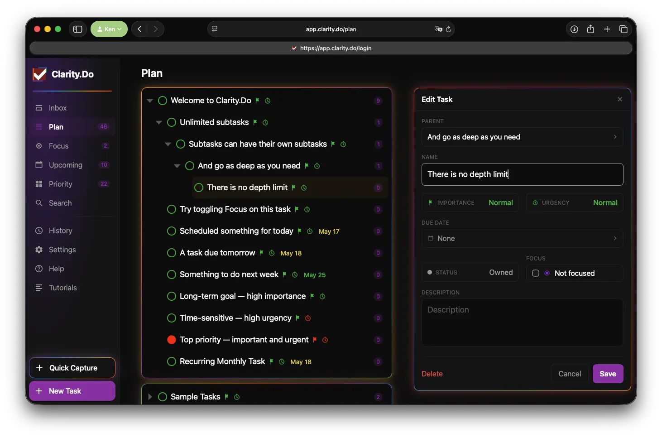Click the flag on Scheduled something for today

click(299, 231)
